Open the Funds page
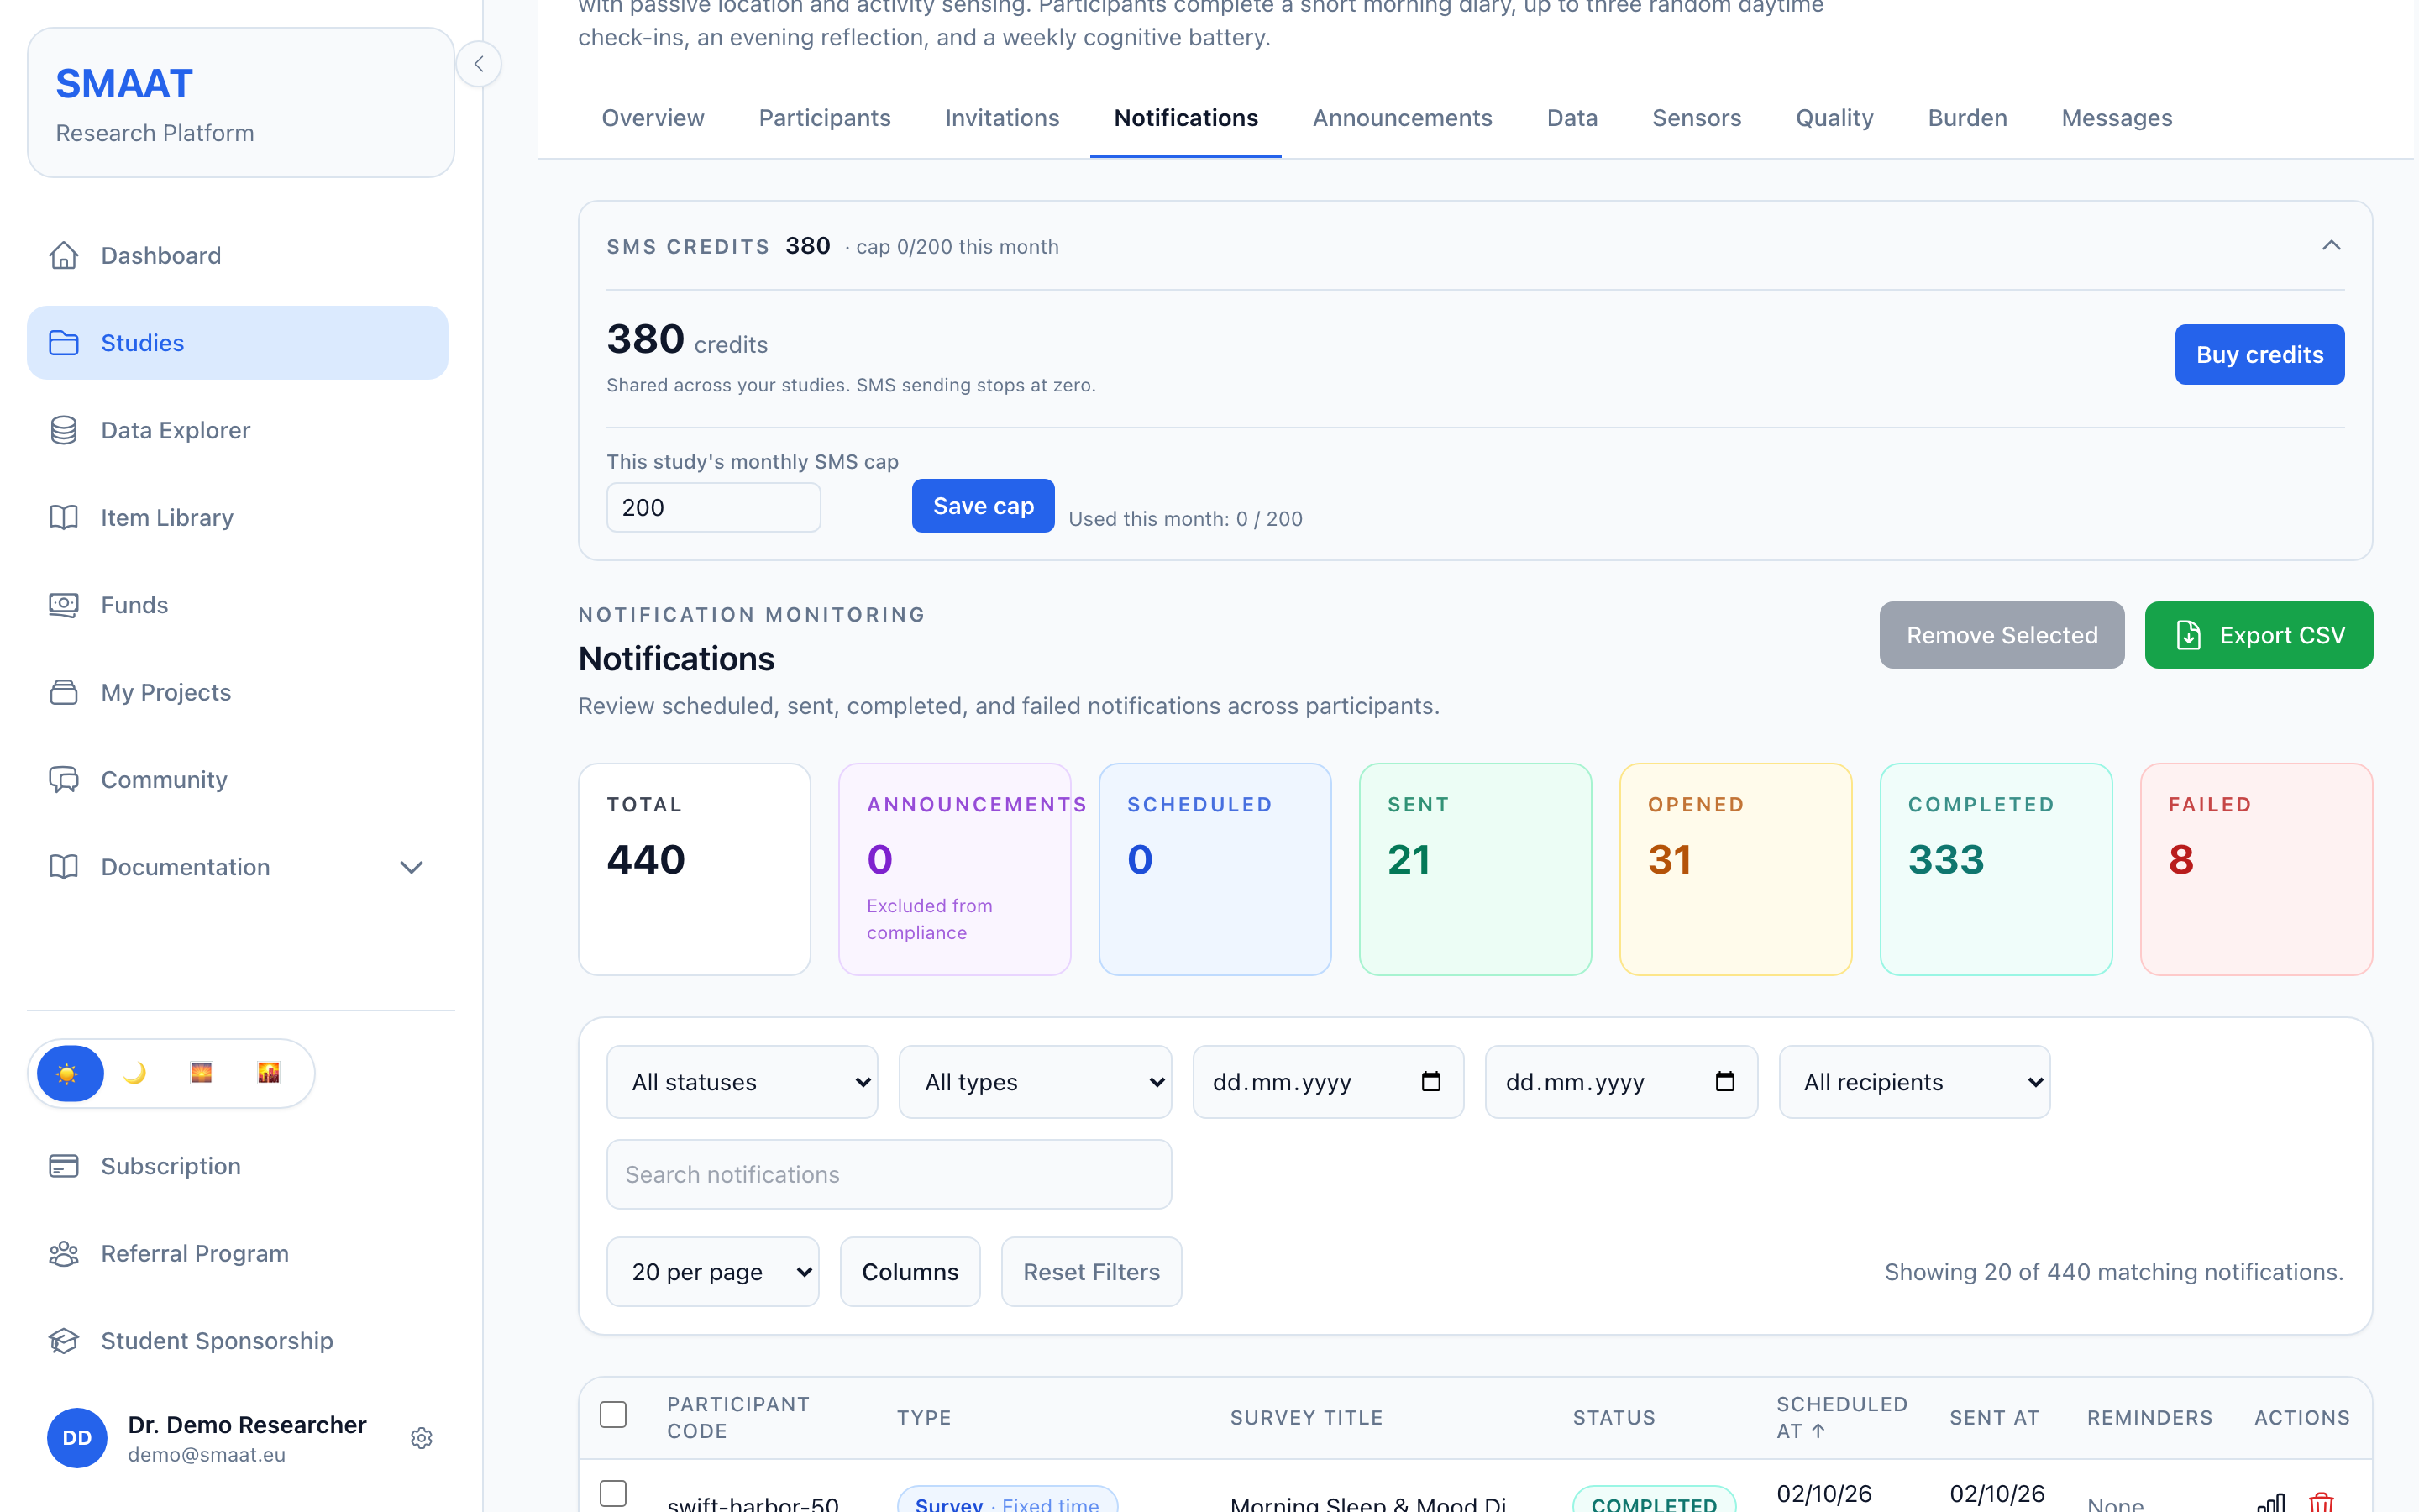The image size is (2419, 1512). [238, 605]
